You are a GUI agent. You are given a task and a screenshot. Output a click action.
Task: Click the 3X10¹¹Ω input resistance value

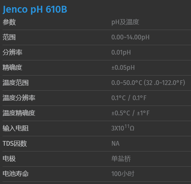[123, 128]
